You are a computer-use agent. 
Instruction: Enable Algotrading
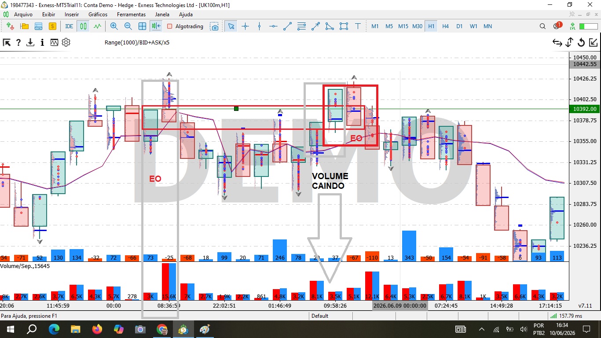185,26
